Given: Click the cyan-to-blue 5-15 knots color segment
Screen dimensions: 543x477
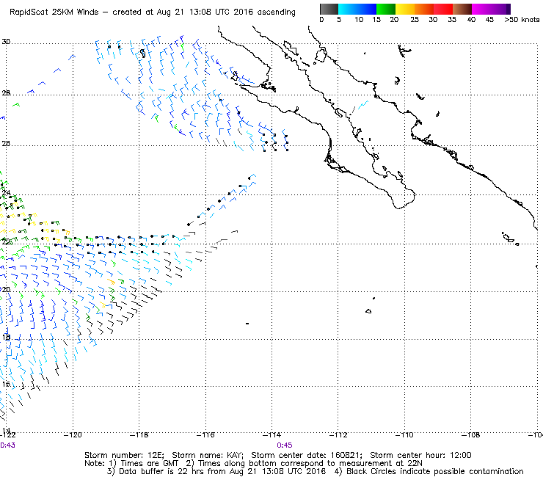Looking at the screenshot, I should pos(357,9).
